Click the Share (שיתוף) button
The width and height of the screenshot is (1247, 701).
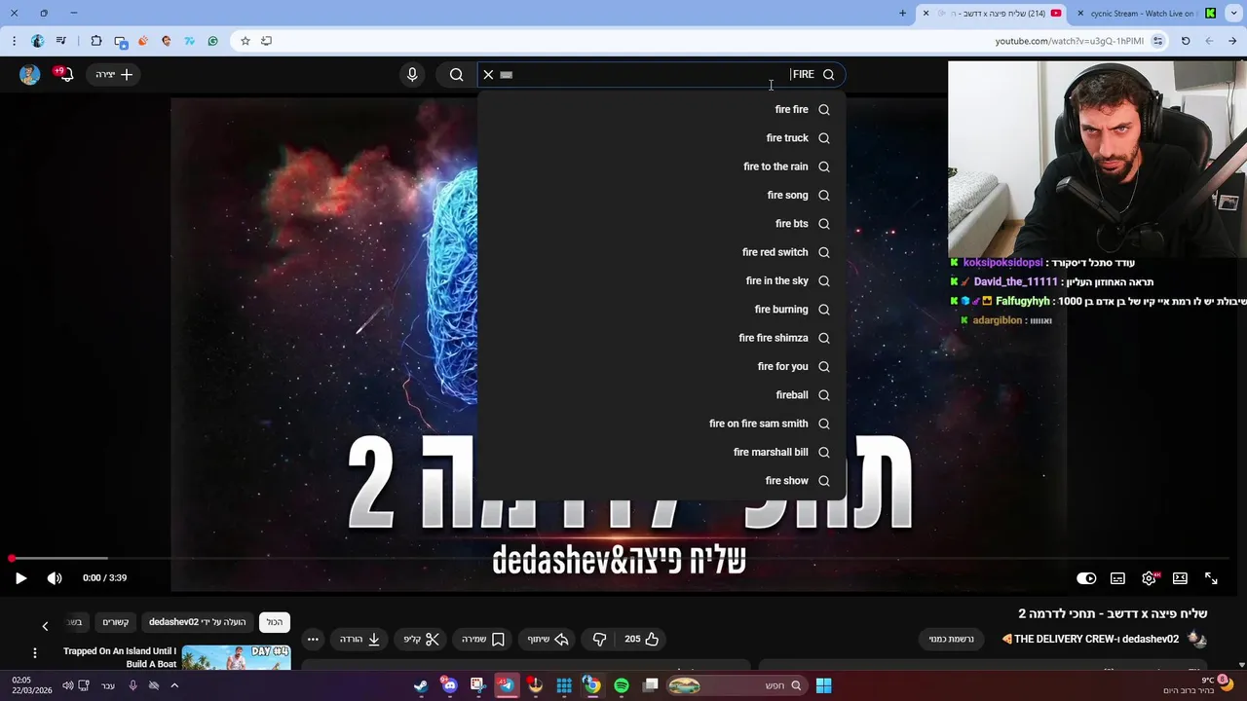click(548, 639)
